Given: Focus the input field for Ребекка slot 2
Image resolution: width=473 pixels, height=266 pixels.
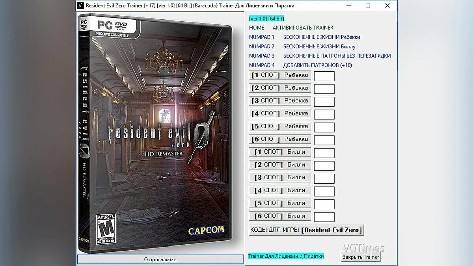Looking at the screenshot, I should click(324, 89).
